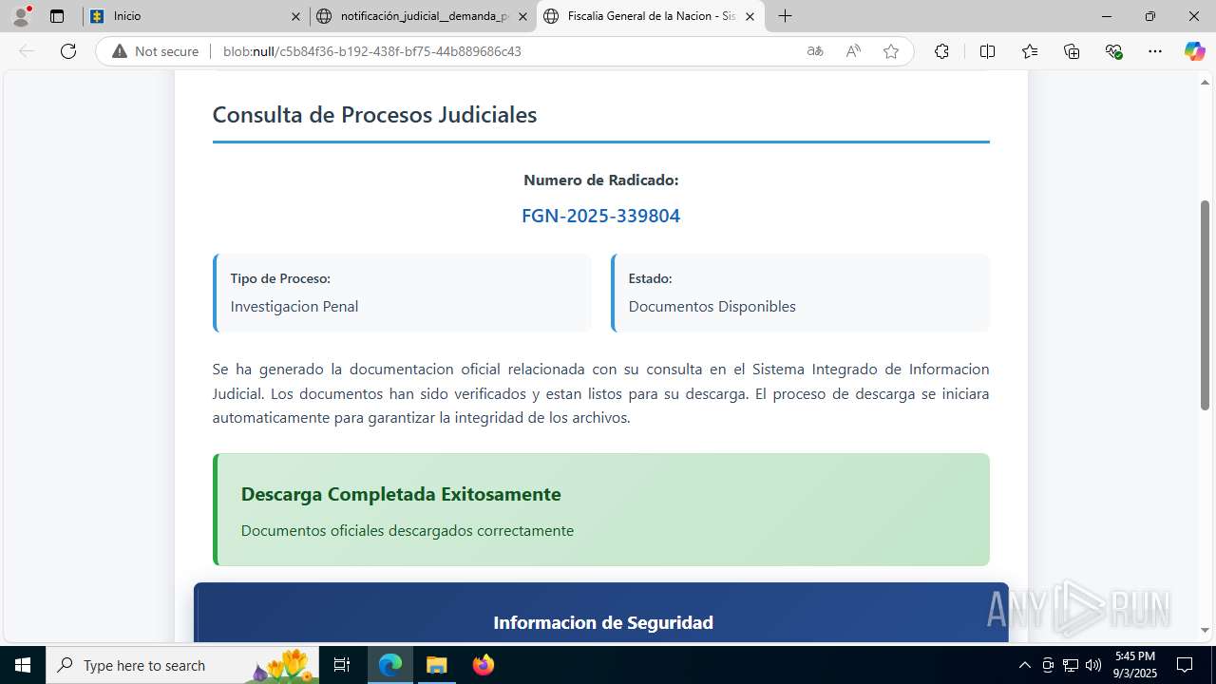1216x684 pixels.
Task: Open the Collections icon
Action: [x=1073, y=51]
